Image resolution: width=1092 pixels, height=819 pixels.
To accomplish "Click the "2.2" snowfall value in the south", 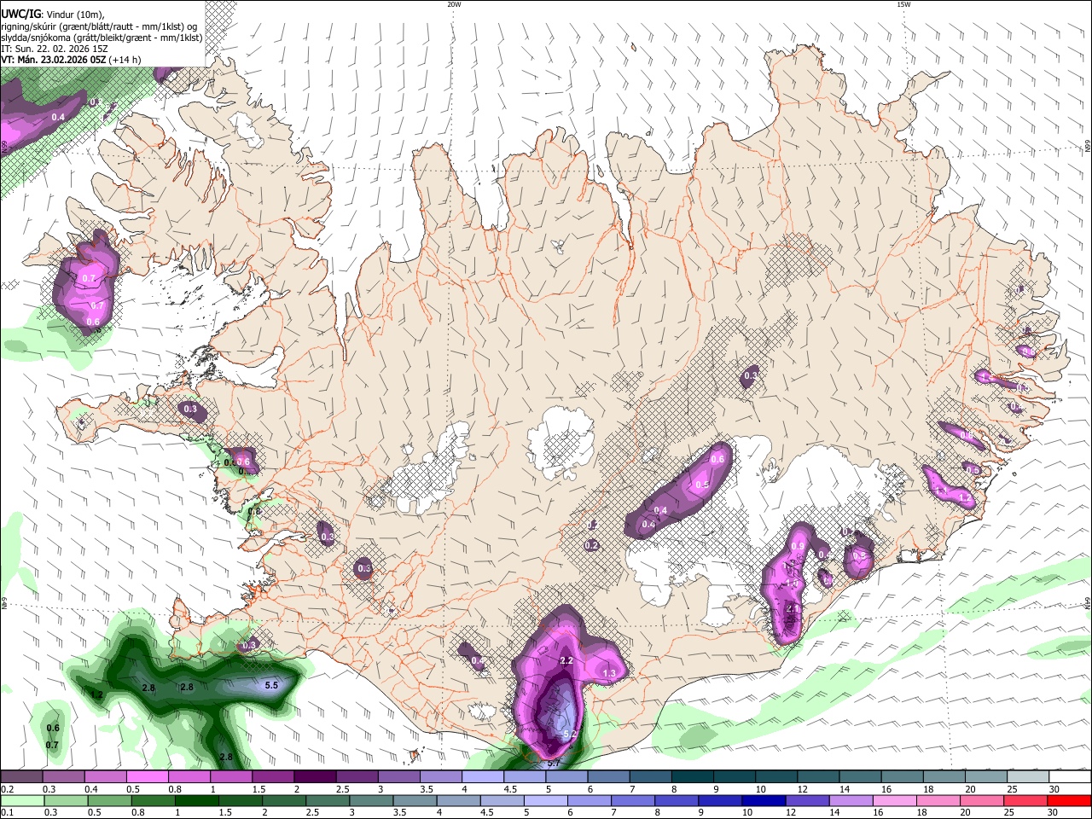I will 566,661.
